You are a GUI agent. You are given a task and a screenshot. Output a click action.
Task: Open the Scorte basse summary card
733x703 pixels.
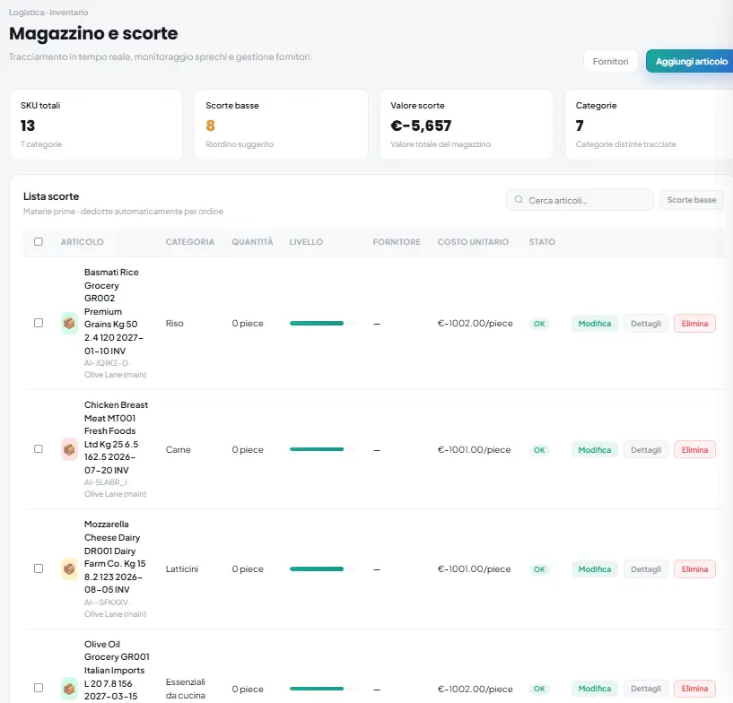[x=281, y=125]
